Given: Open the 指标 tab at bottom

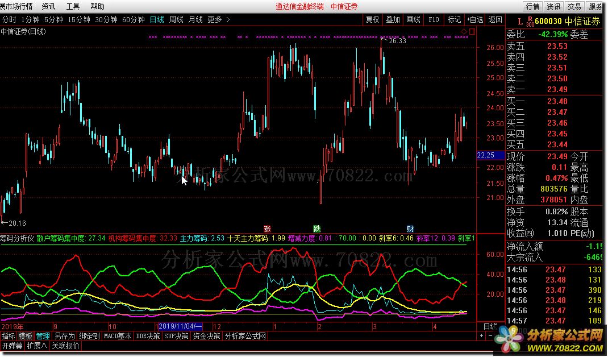Looking at the screenshot, I should click(8, 336).
